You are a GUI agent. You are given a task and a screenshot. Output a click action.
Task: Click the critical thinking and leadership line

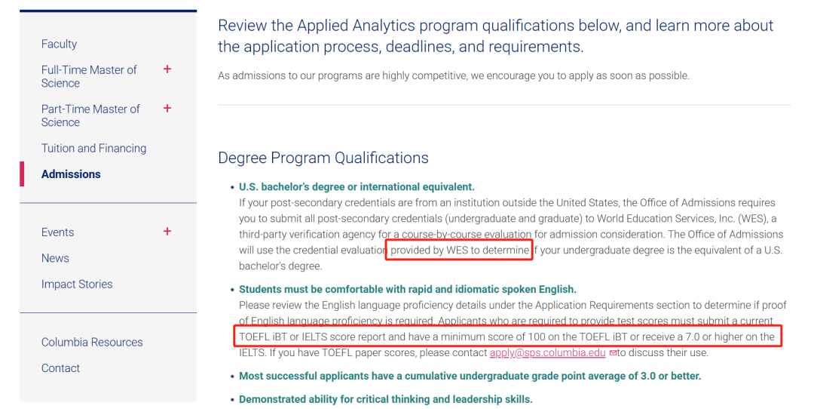click(x=386, y=399)
